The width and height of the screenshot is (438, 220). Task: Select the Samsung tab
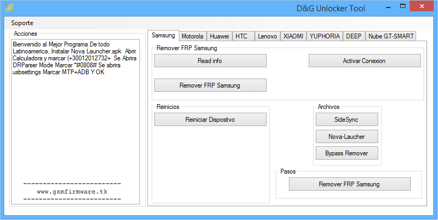pos(163,35)
